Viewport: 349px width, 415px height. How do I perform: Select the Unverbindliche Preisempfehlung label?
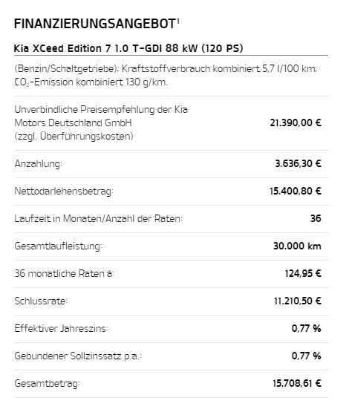[101, 122]
